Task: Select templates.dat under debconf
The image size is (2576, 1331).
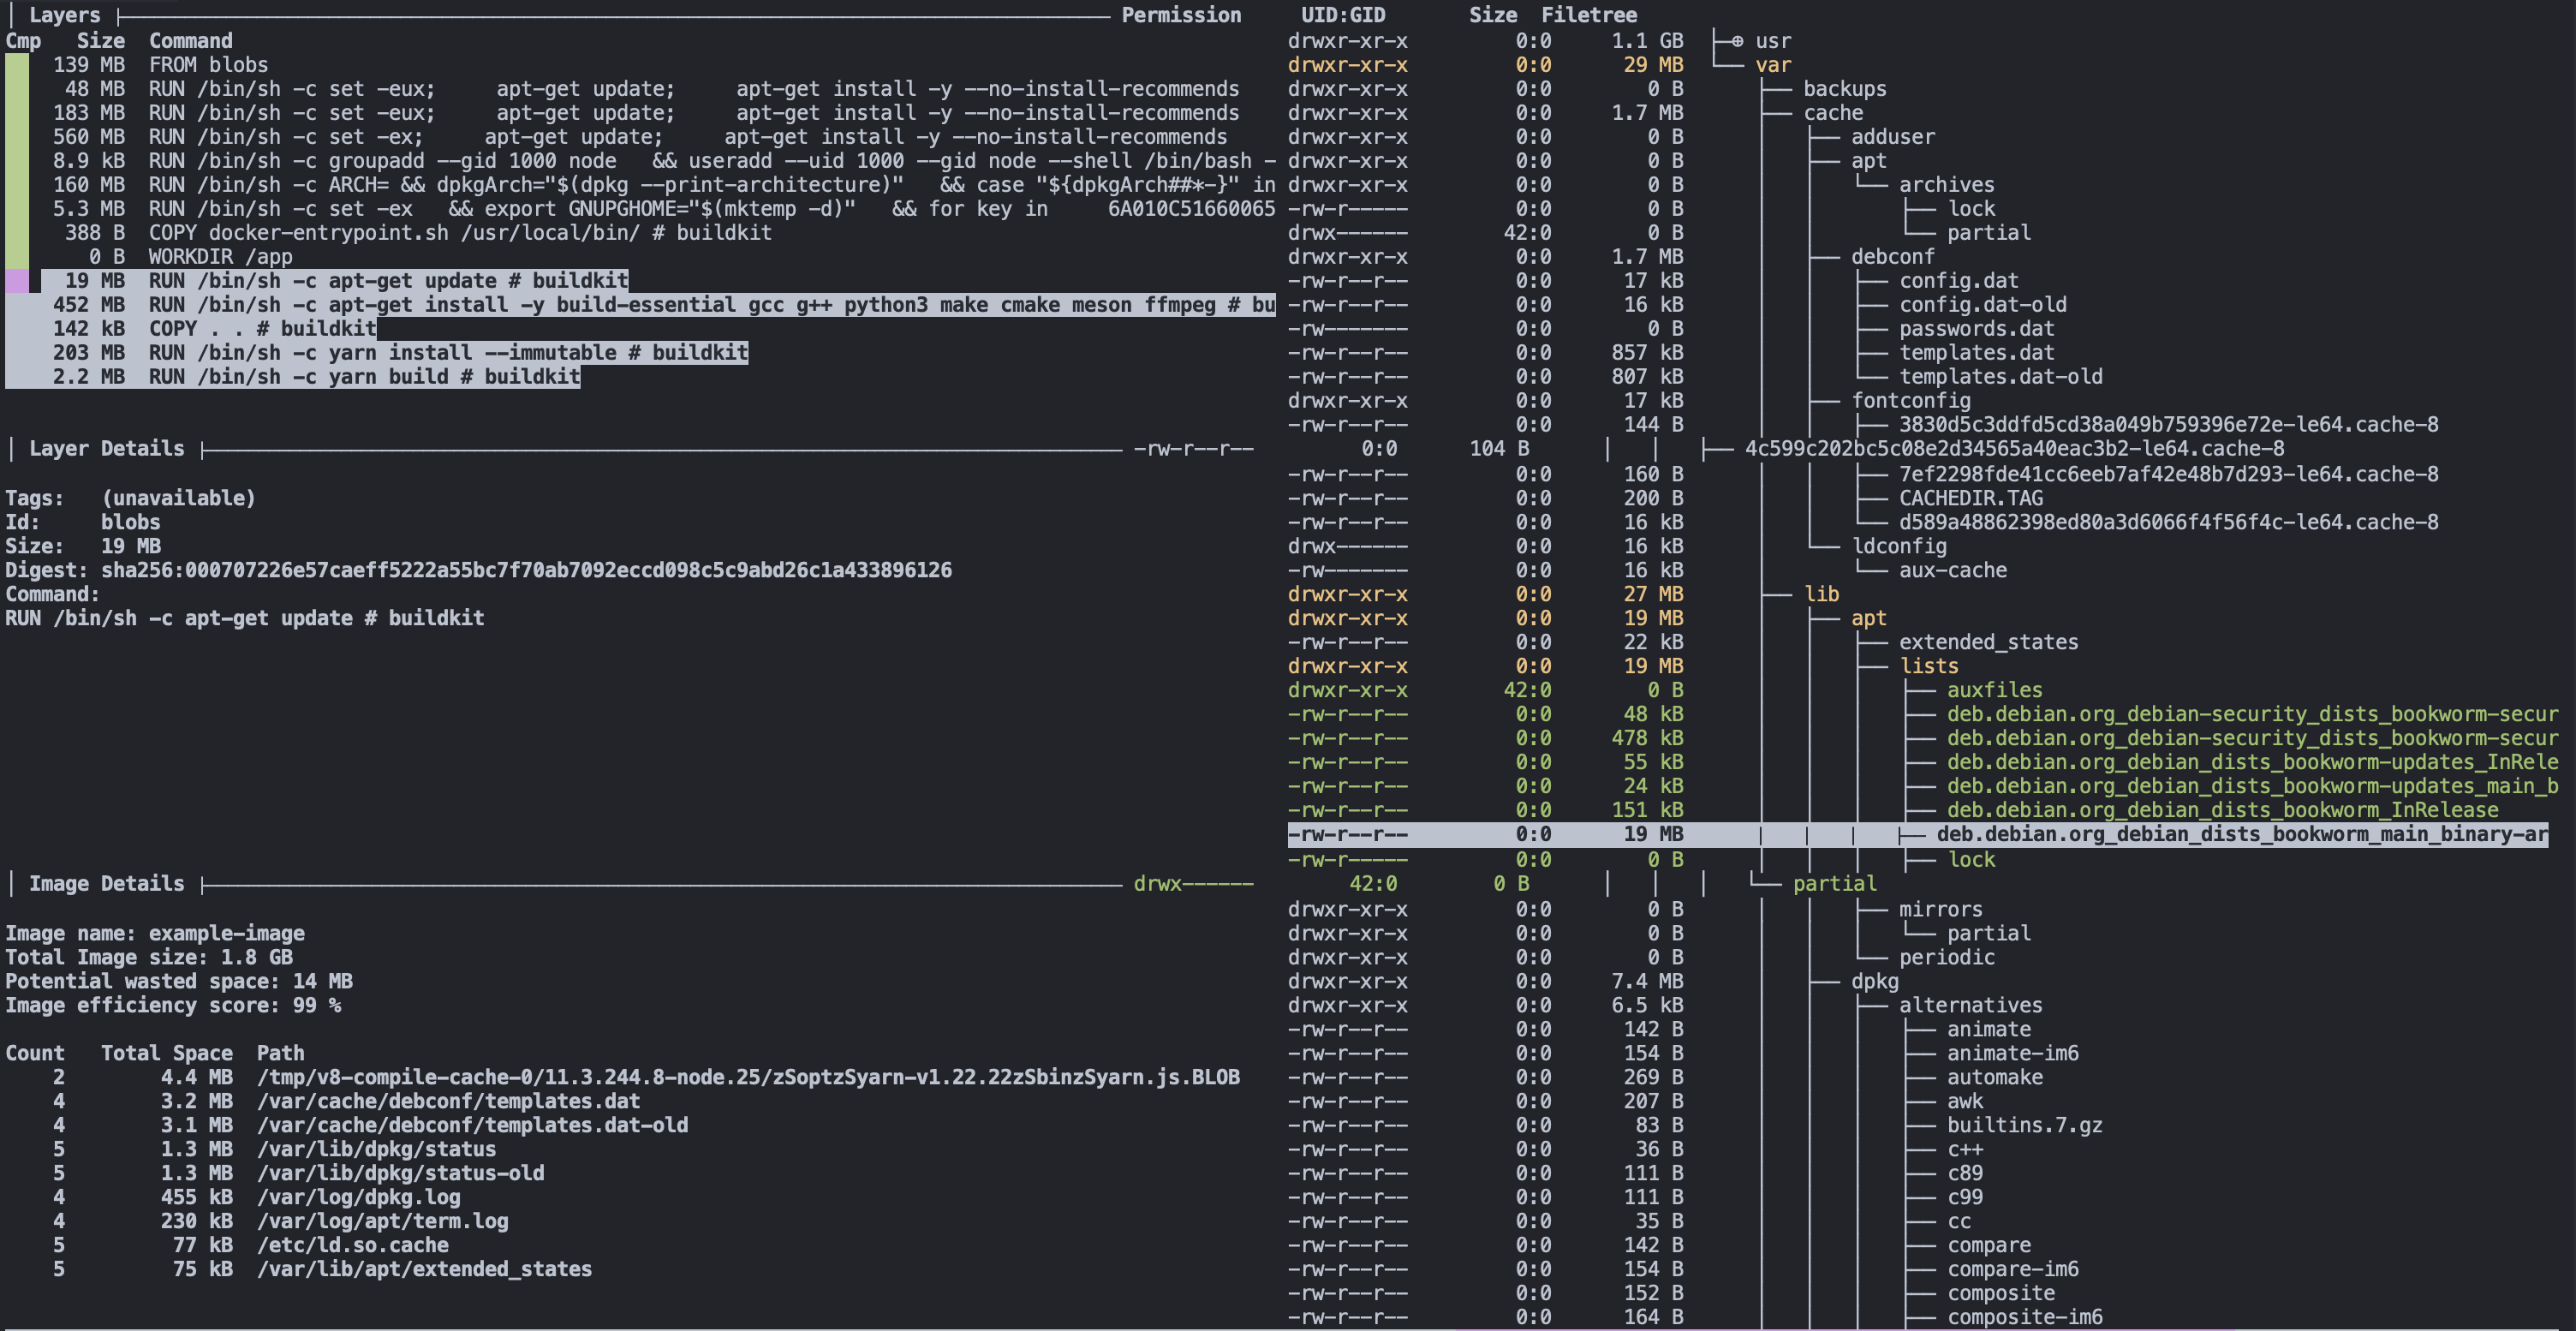Action: point(1976,353)
